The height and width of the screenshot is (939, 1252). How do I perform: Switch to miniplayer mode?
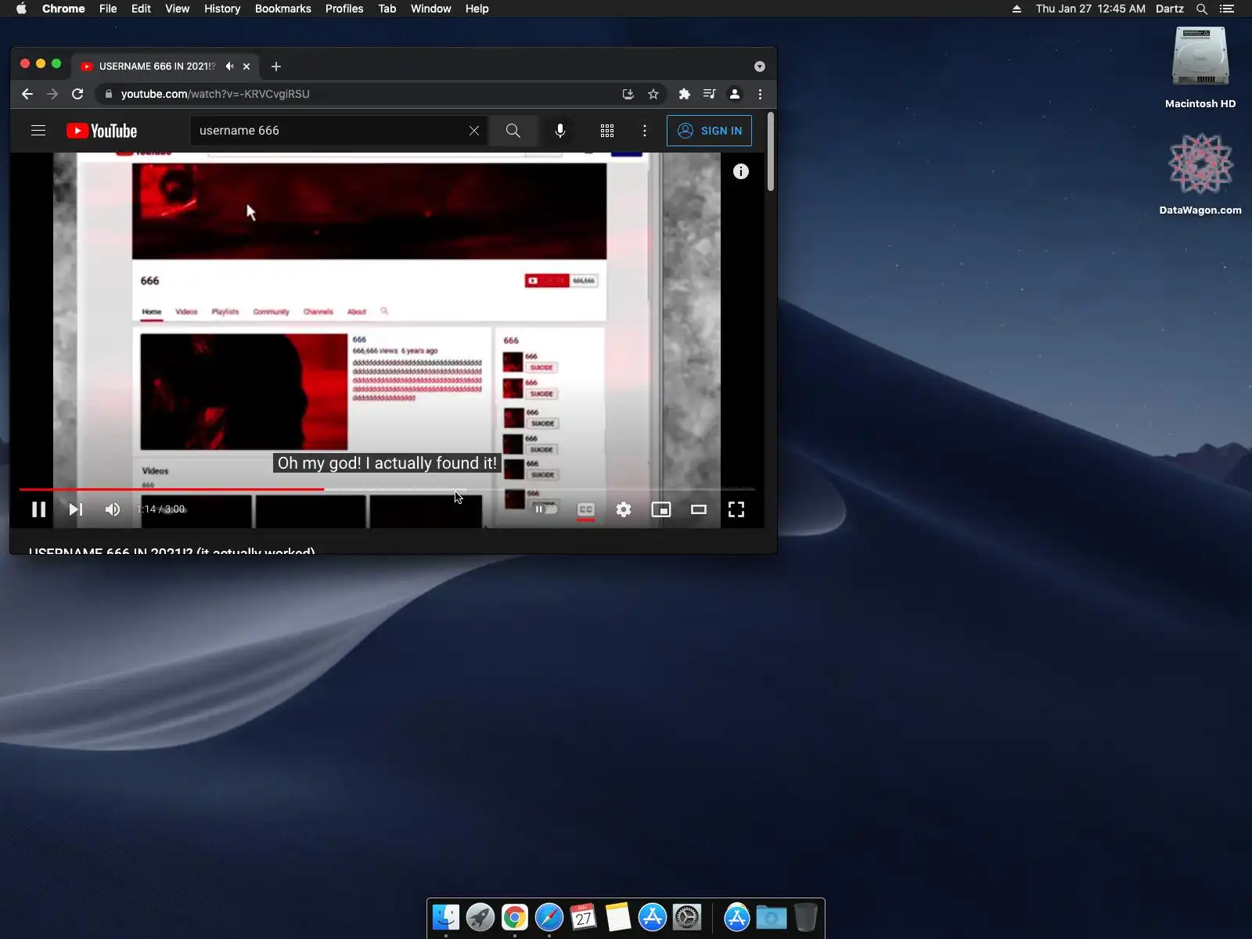tap(661, 509)
